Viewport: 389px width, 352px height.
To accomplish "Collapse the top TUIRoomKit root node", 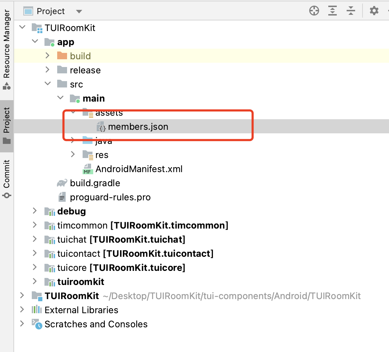I will tap(22, 27).
